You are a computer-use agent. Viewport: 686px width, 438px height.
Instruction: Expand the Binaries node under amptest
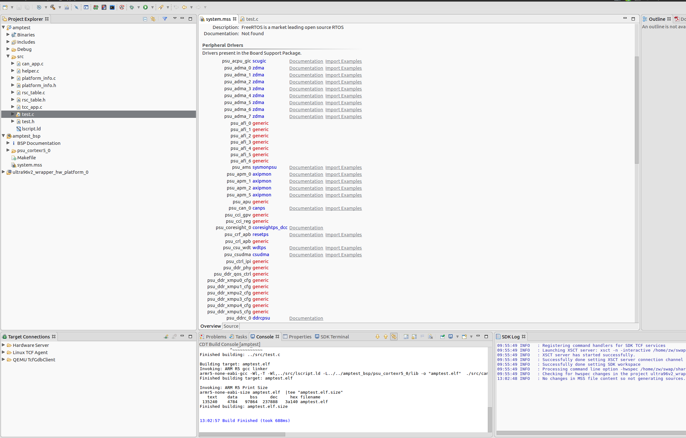coord(8,35)
